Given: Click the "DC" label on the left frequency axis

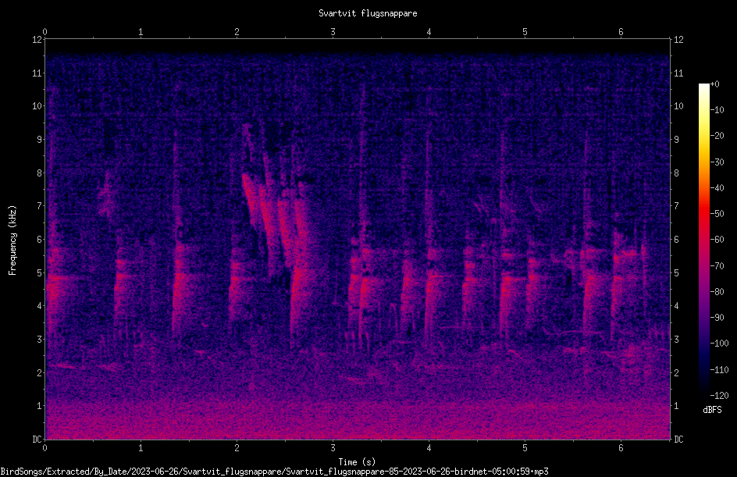Looking at the screenshot, I should coord(37,440).
